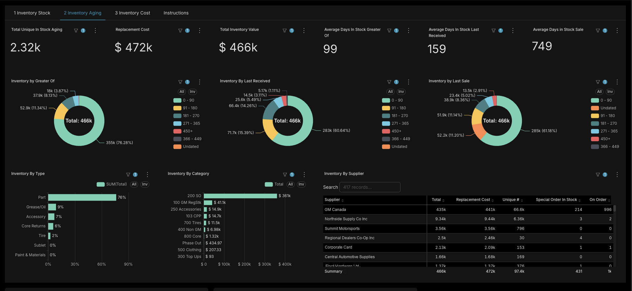Viewport: 632px width, 291px height.
Task: Open kebab menu on Average Days Greater Of card
Action: tap(409, 31)
